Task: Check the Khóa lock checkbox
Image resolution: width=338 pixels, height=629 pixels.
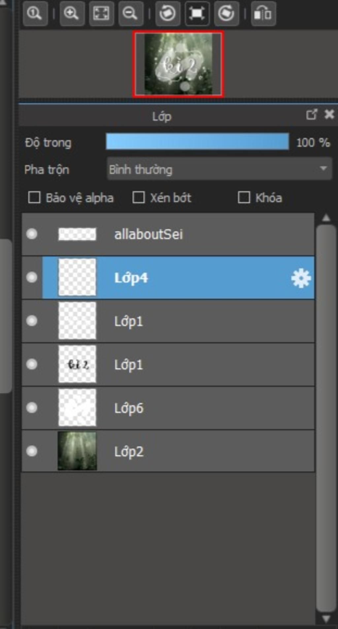Action: [x=244, y=198]
